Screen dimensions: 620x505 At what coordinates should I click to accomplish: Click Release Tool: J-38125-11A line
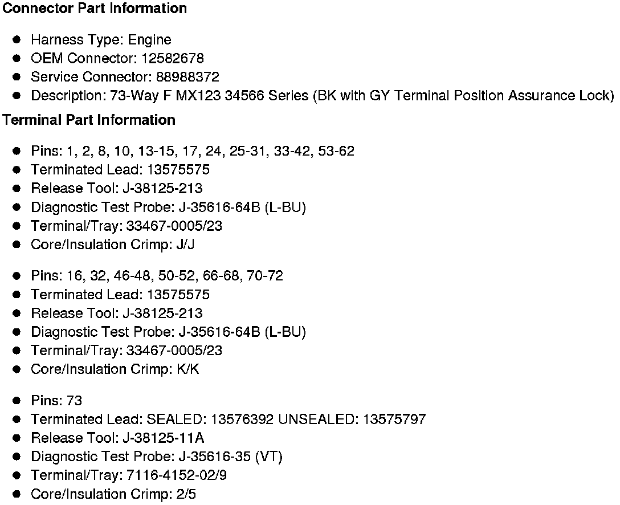tap(117, 438)
